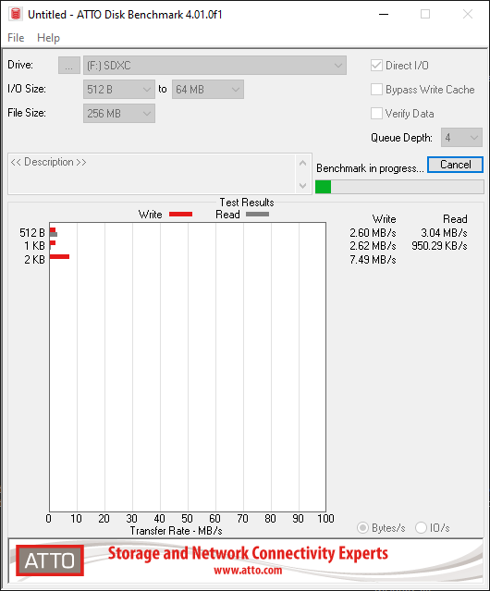Click the 'Transfer Rate - MB/s' axis label
The height and width of the screenshot is (591, 490).
(176, 531)
